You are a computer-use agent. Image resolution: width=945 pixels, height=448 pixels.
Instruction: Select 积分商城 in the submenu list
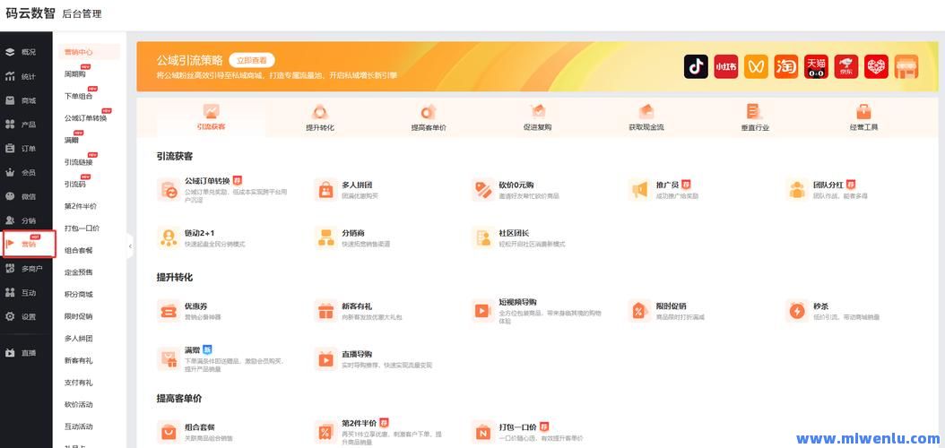point(78,294)
